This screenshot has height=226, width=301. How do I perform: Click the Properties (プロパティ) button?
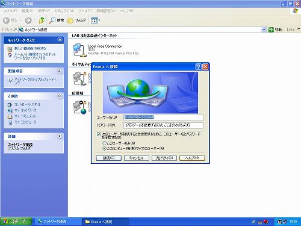tap(164, 158)
